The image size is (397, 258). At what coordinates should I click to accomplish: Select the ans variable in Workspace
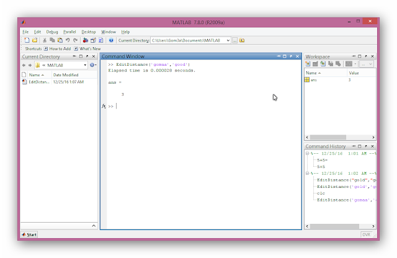340,80
